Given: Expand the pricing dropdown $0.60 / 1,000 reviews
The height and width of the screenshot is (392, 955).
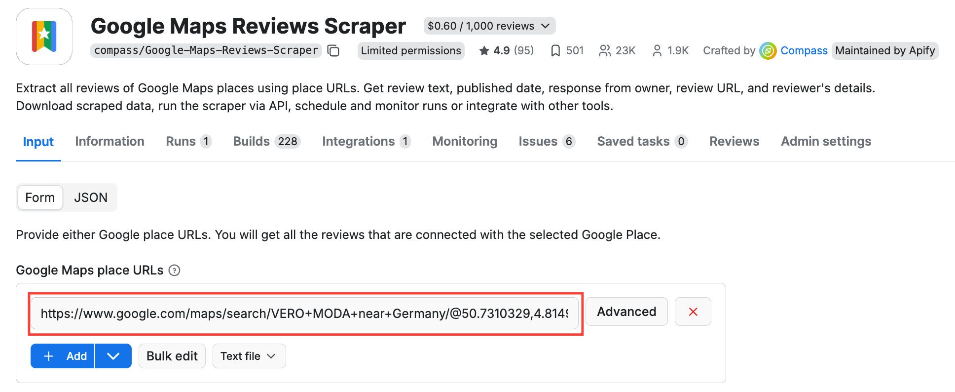Looking at the screenshot, I should click(489, 26).
